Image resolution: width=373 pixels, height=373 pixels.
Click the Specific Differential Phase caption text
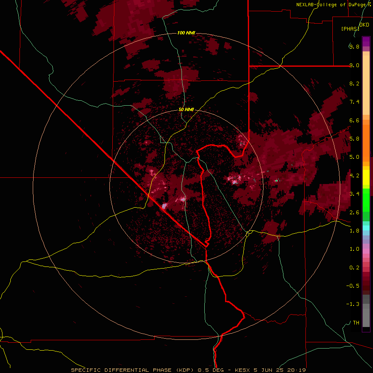click(189, 370)
